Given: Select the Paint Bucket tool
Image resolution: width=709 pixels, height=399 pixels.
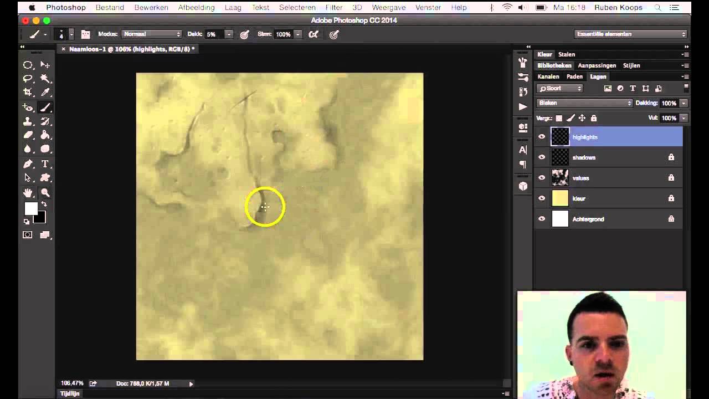Looking at the screenshot, I should pos(45,135).
